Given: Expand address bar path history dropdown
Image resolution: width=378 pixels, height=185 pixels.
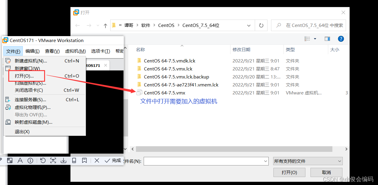Looking at the screenshot, I should coord(249,25).
